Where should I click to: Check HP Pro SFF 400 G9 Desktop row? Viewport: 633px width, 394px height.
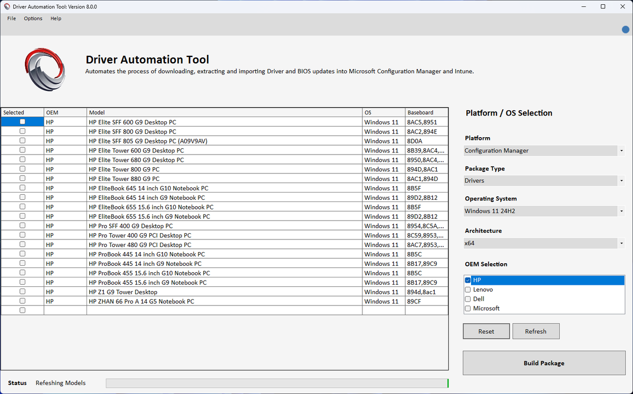pyautogui.click(x=22, y=226)
